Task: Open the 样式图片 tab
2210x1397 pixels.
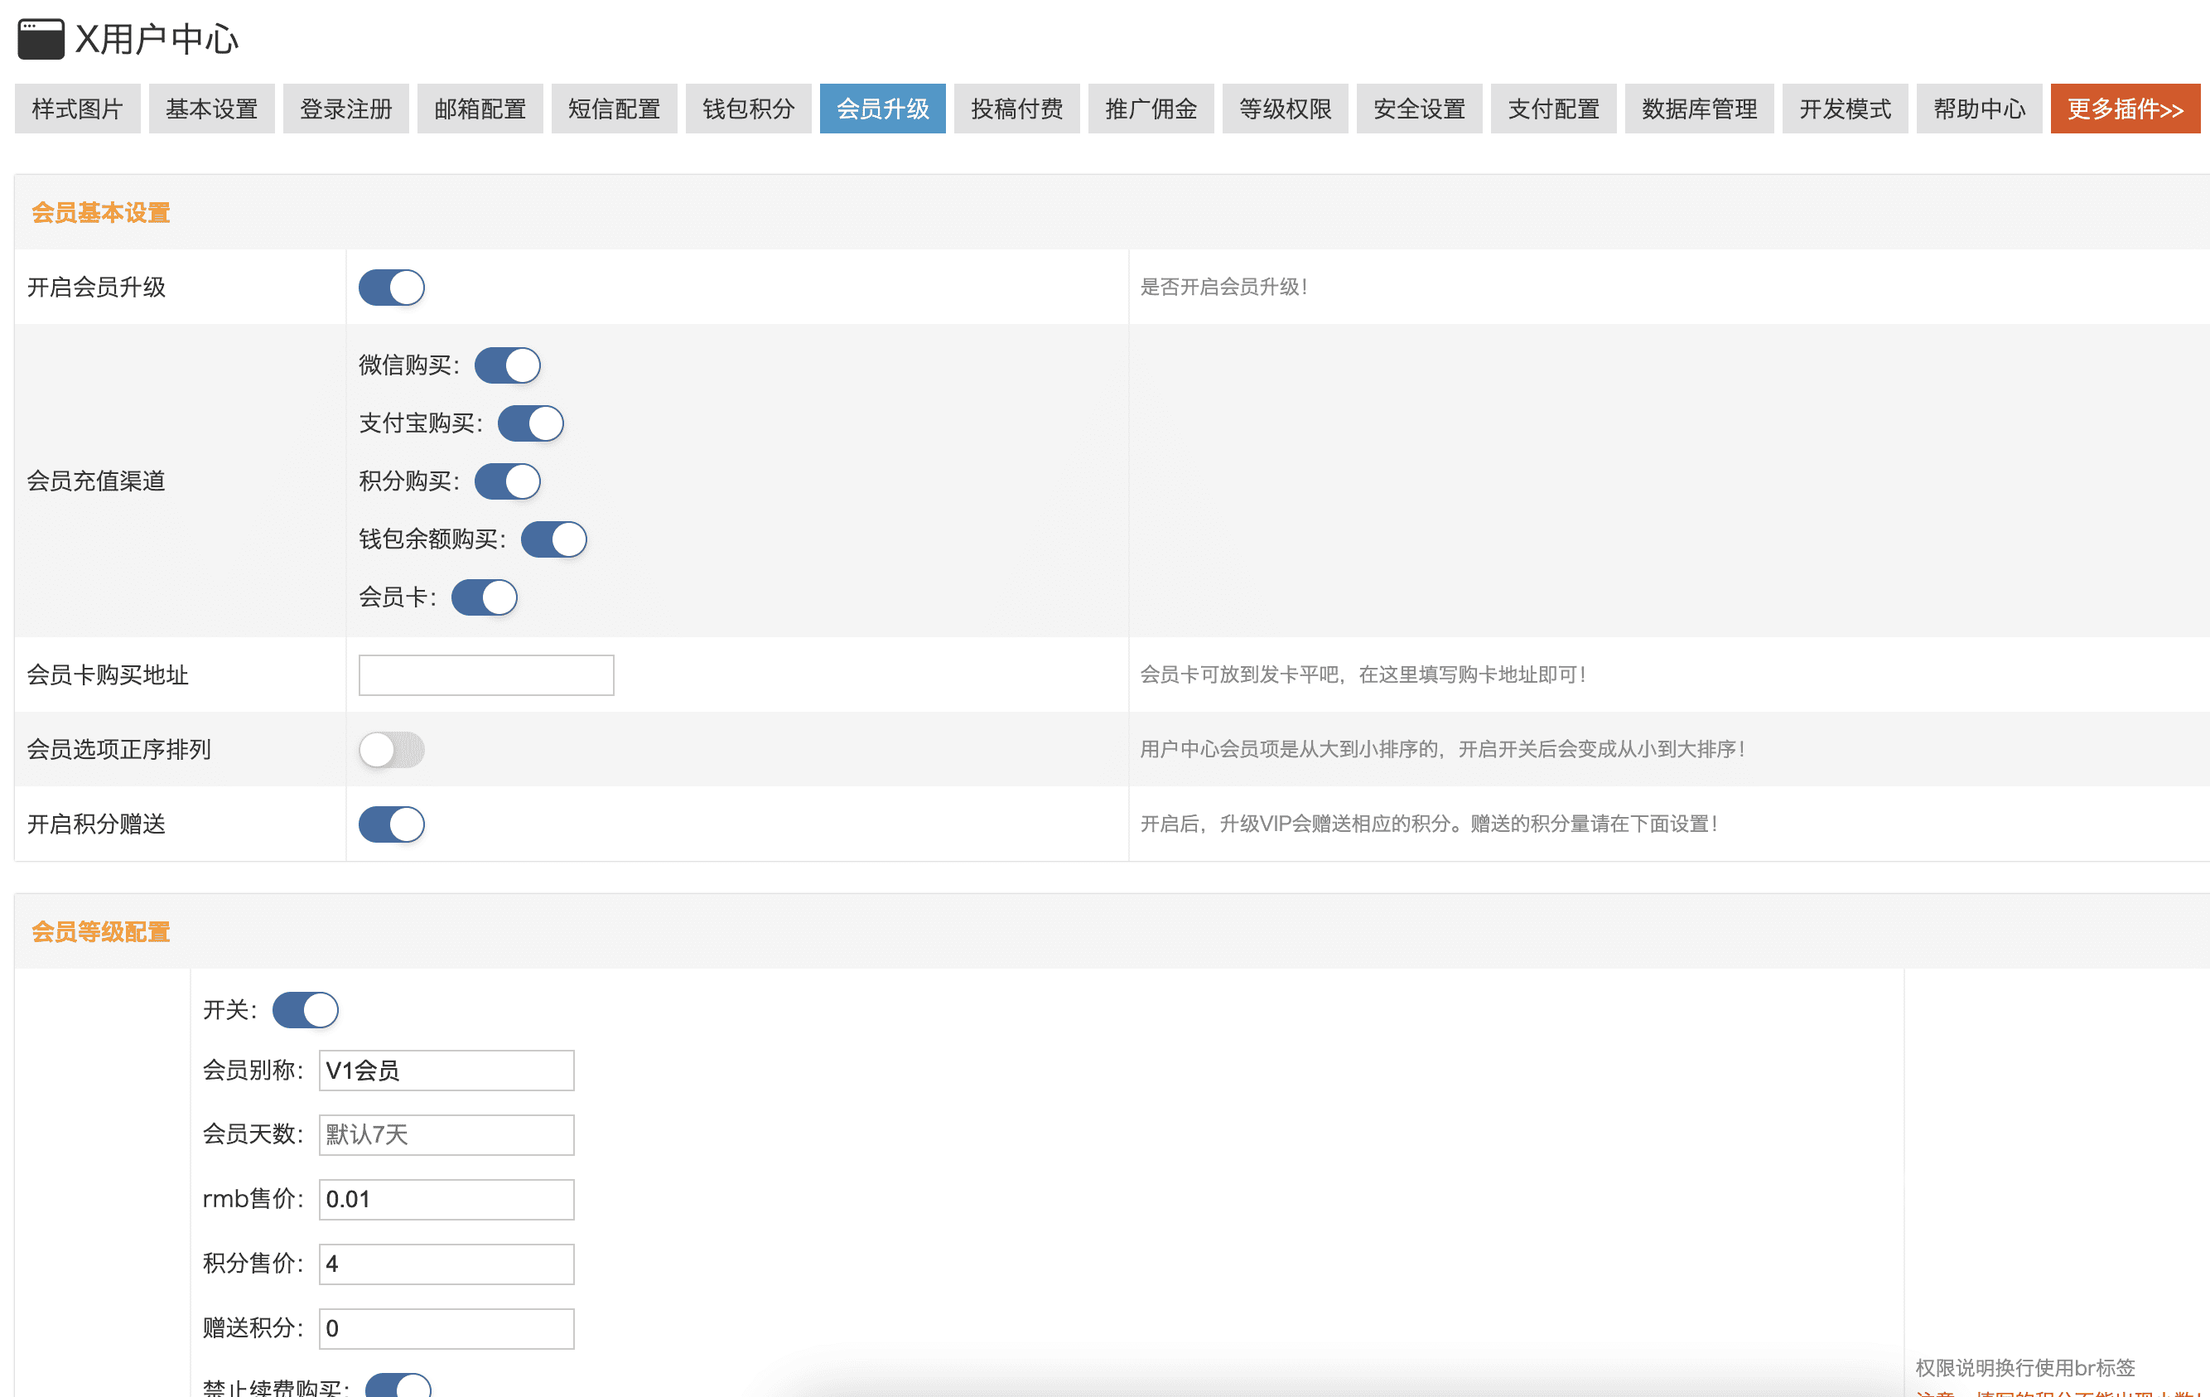Action: click(77, 109)
